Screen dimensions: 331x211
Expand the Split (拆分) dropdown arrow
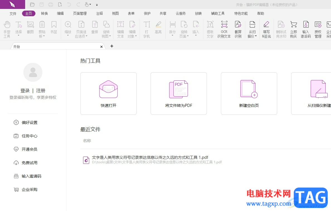point(172,35)
